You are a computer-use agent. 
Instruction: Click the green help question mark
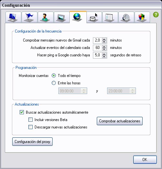point(156,14)
